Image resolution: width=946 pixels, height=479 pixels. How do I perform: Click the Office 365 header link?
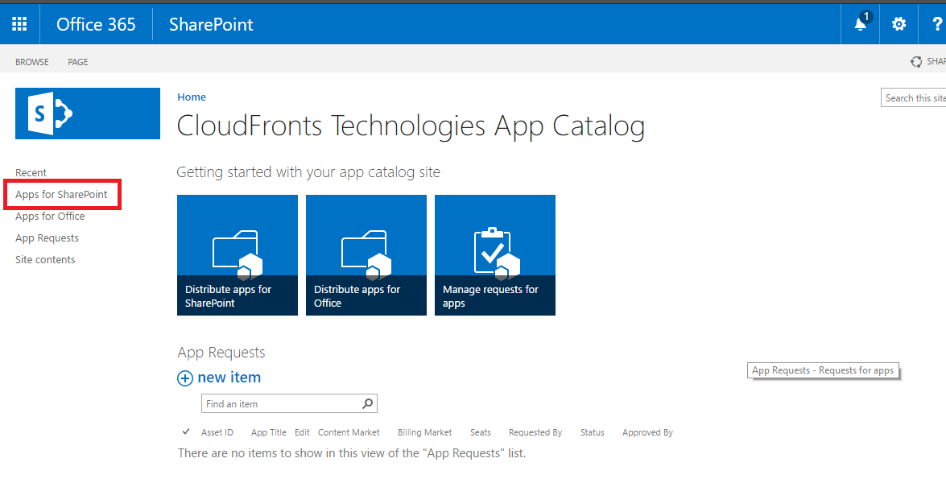click(96, 24)
